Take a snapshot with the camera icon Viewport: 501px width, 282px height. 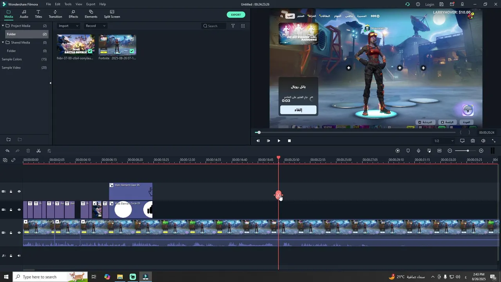pyautogui.click(x=473, y=141)
